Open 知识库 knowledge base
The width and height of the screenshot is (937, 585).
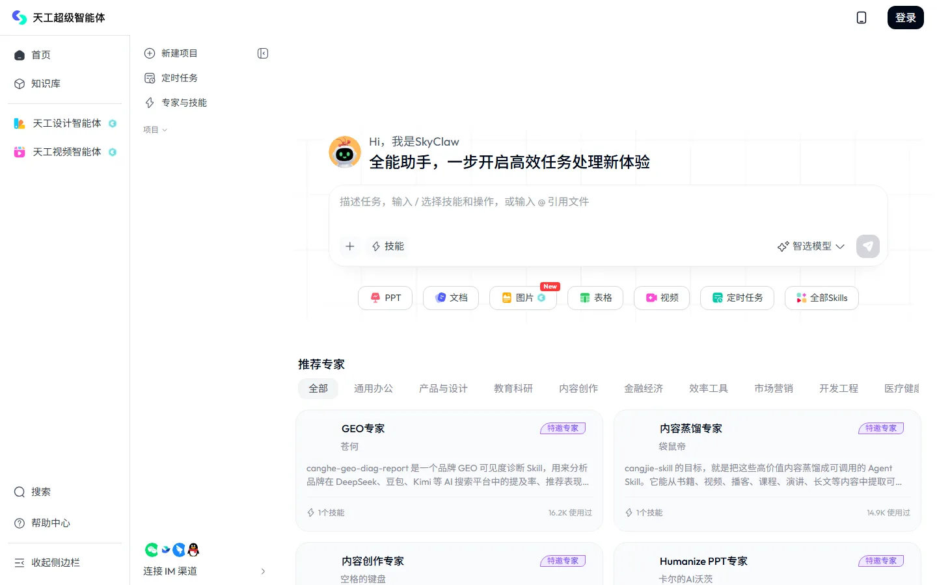(x=64, y=84)
